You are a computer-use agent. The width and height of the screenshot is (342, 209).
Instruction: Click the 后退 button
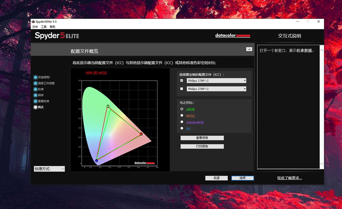coord(217,178)
